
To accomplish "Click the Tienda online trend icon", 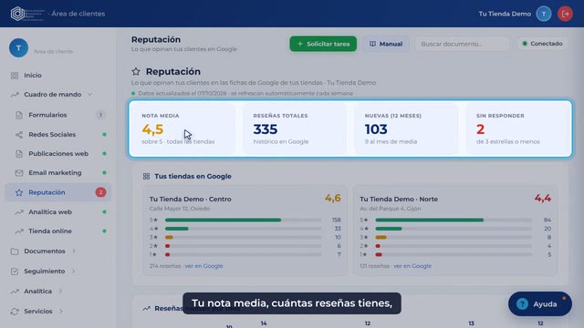I will [19, 231].
